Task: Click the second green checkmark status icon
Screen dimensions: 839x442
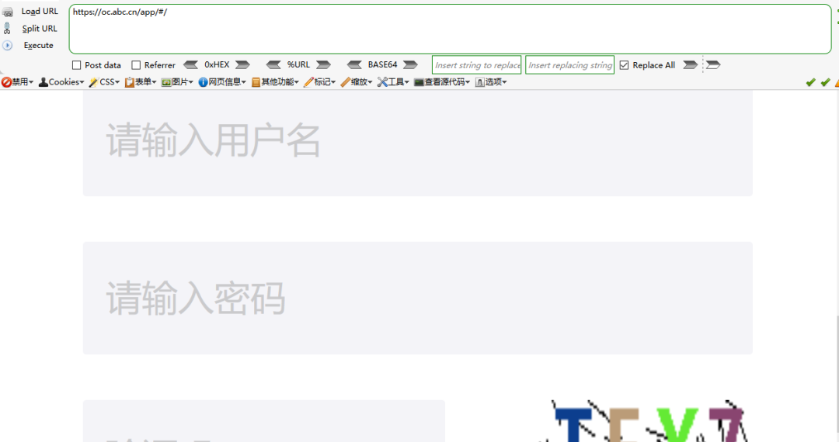Action: (825, 82)
